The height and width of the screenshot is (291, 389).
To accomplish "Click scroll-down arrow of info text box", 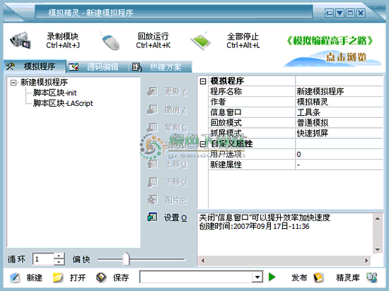I will tap(378, 249).
